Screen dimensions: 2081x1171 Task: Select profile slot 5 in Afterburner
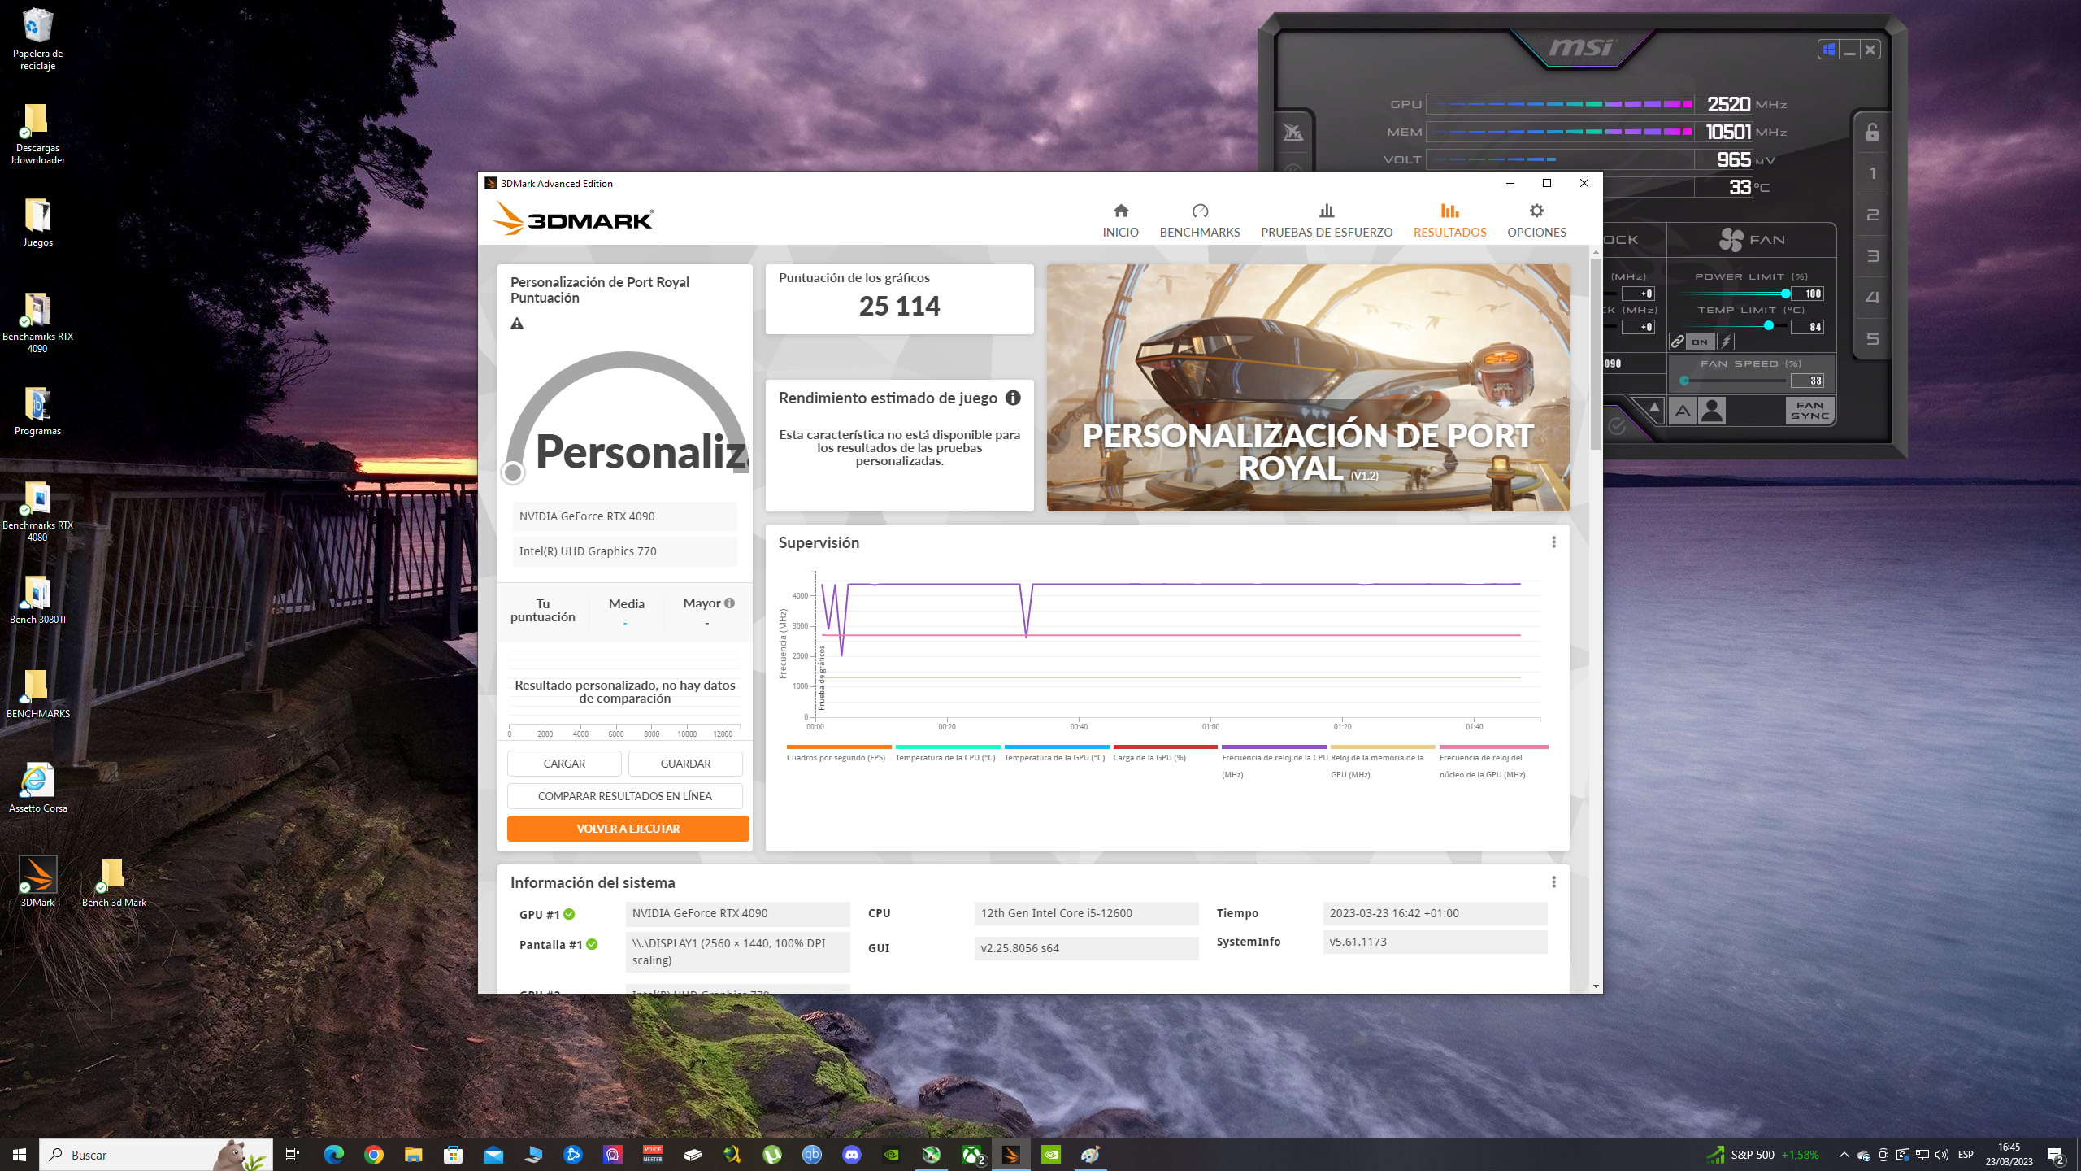[1873, 339]
